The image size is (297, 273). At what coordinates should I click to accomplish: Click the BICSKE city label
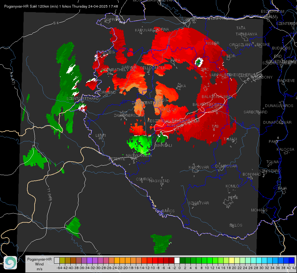coord(263,44)
